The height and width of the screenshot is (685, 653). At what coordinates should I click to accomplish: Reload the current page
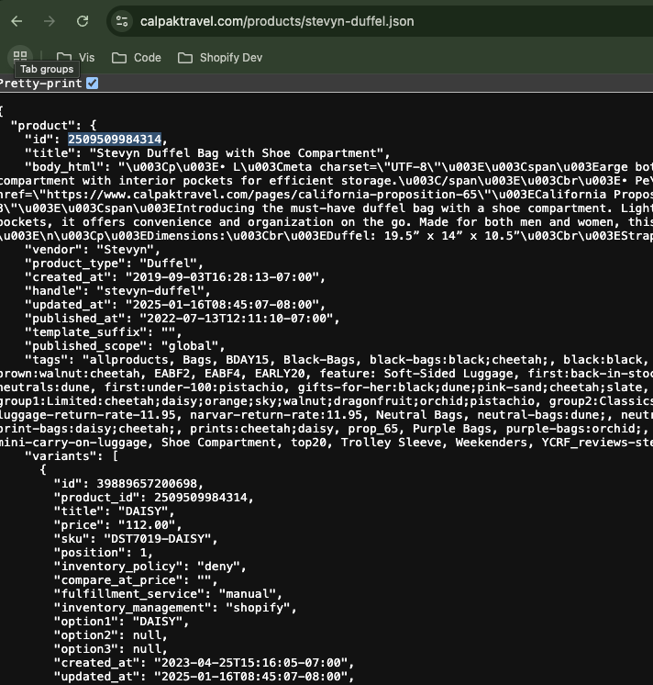pyautogui.click(x=83, y=21)
